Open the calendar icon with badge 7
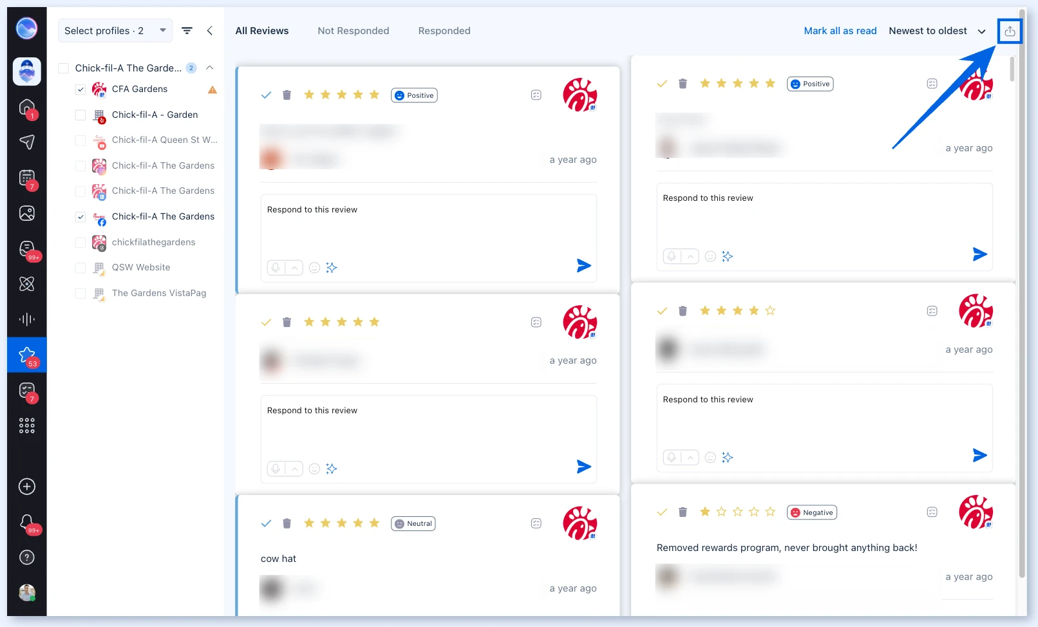Image resolution: width=1038 pixels, height=627 pixels. pos(27,178)
